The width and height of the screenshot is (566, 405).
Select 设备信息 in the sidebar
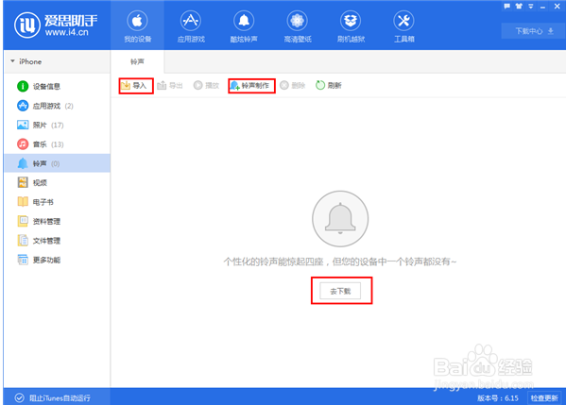coord(57,86)
